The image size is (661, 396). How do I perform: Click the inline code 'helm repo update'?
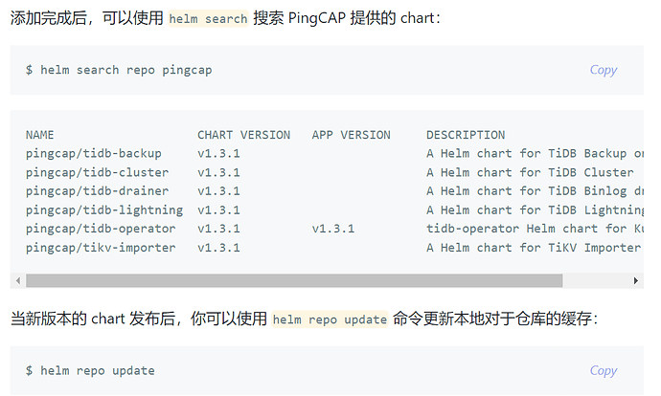tap(330, 319)
